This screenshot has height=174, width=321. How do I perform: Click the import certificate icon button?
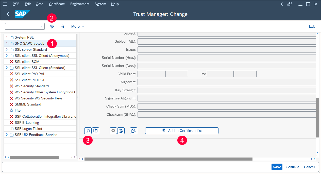[x=88, y=131]
